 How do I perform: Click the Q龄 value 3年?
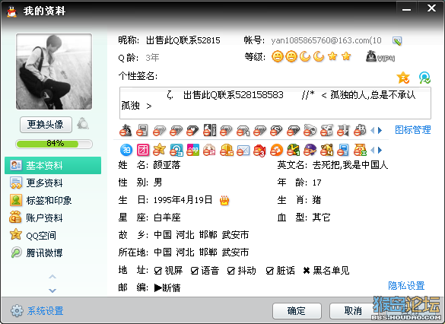click(x=152, y=58)
